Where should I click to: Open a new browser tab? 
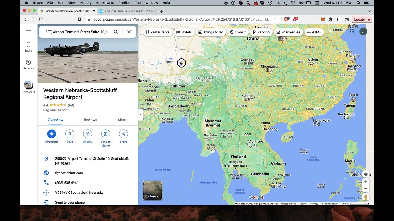pyautogui.click(x=161, y=11)
